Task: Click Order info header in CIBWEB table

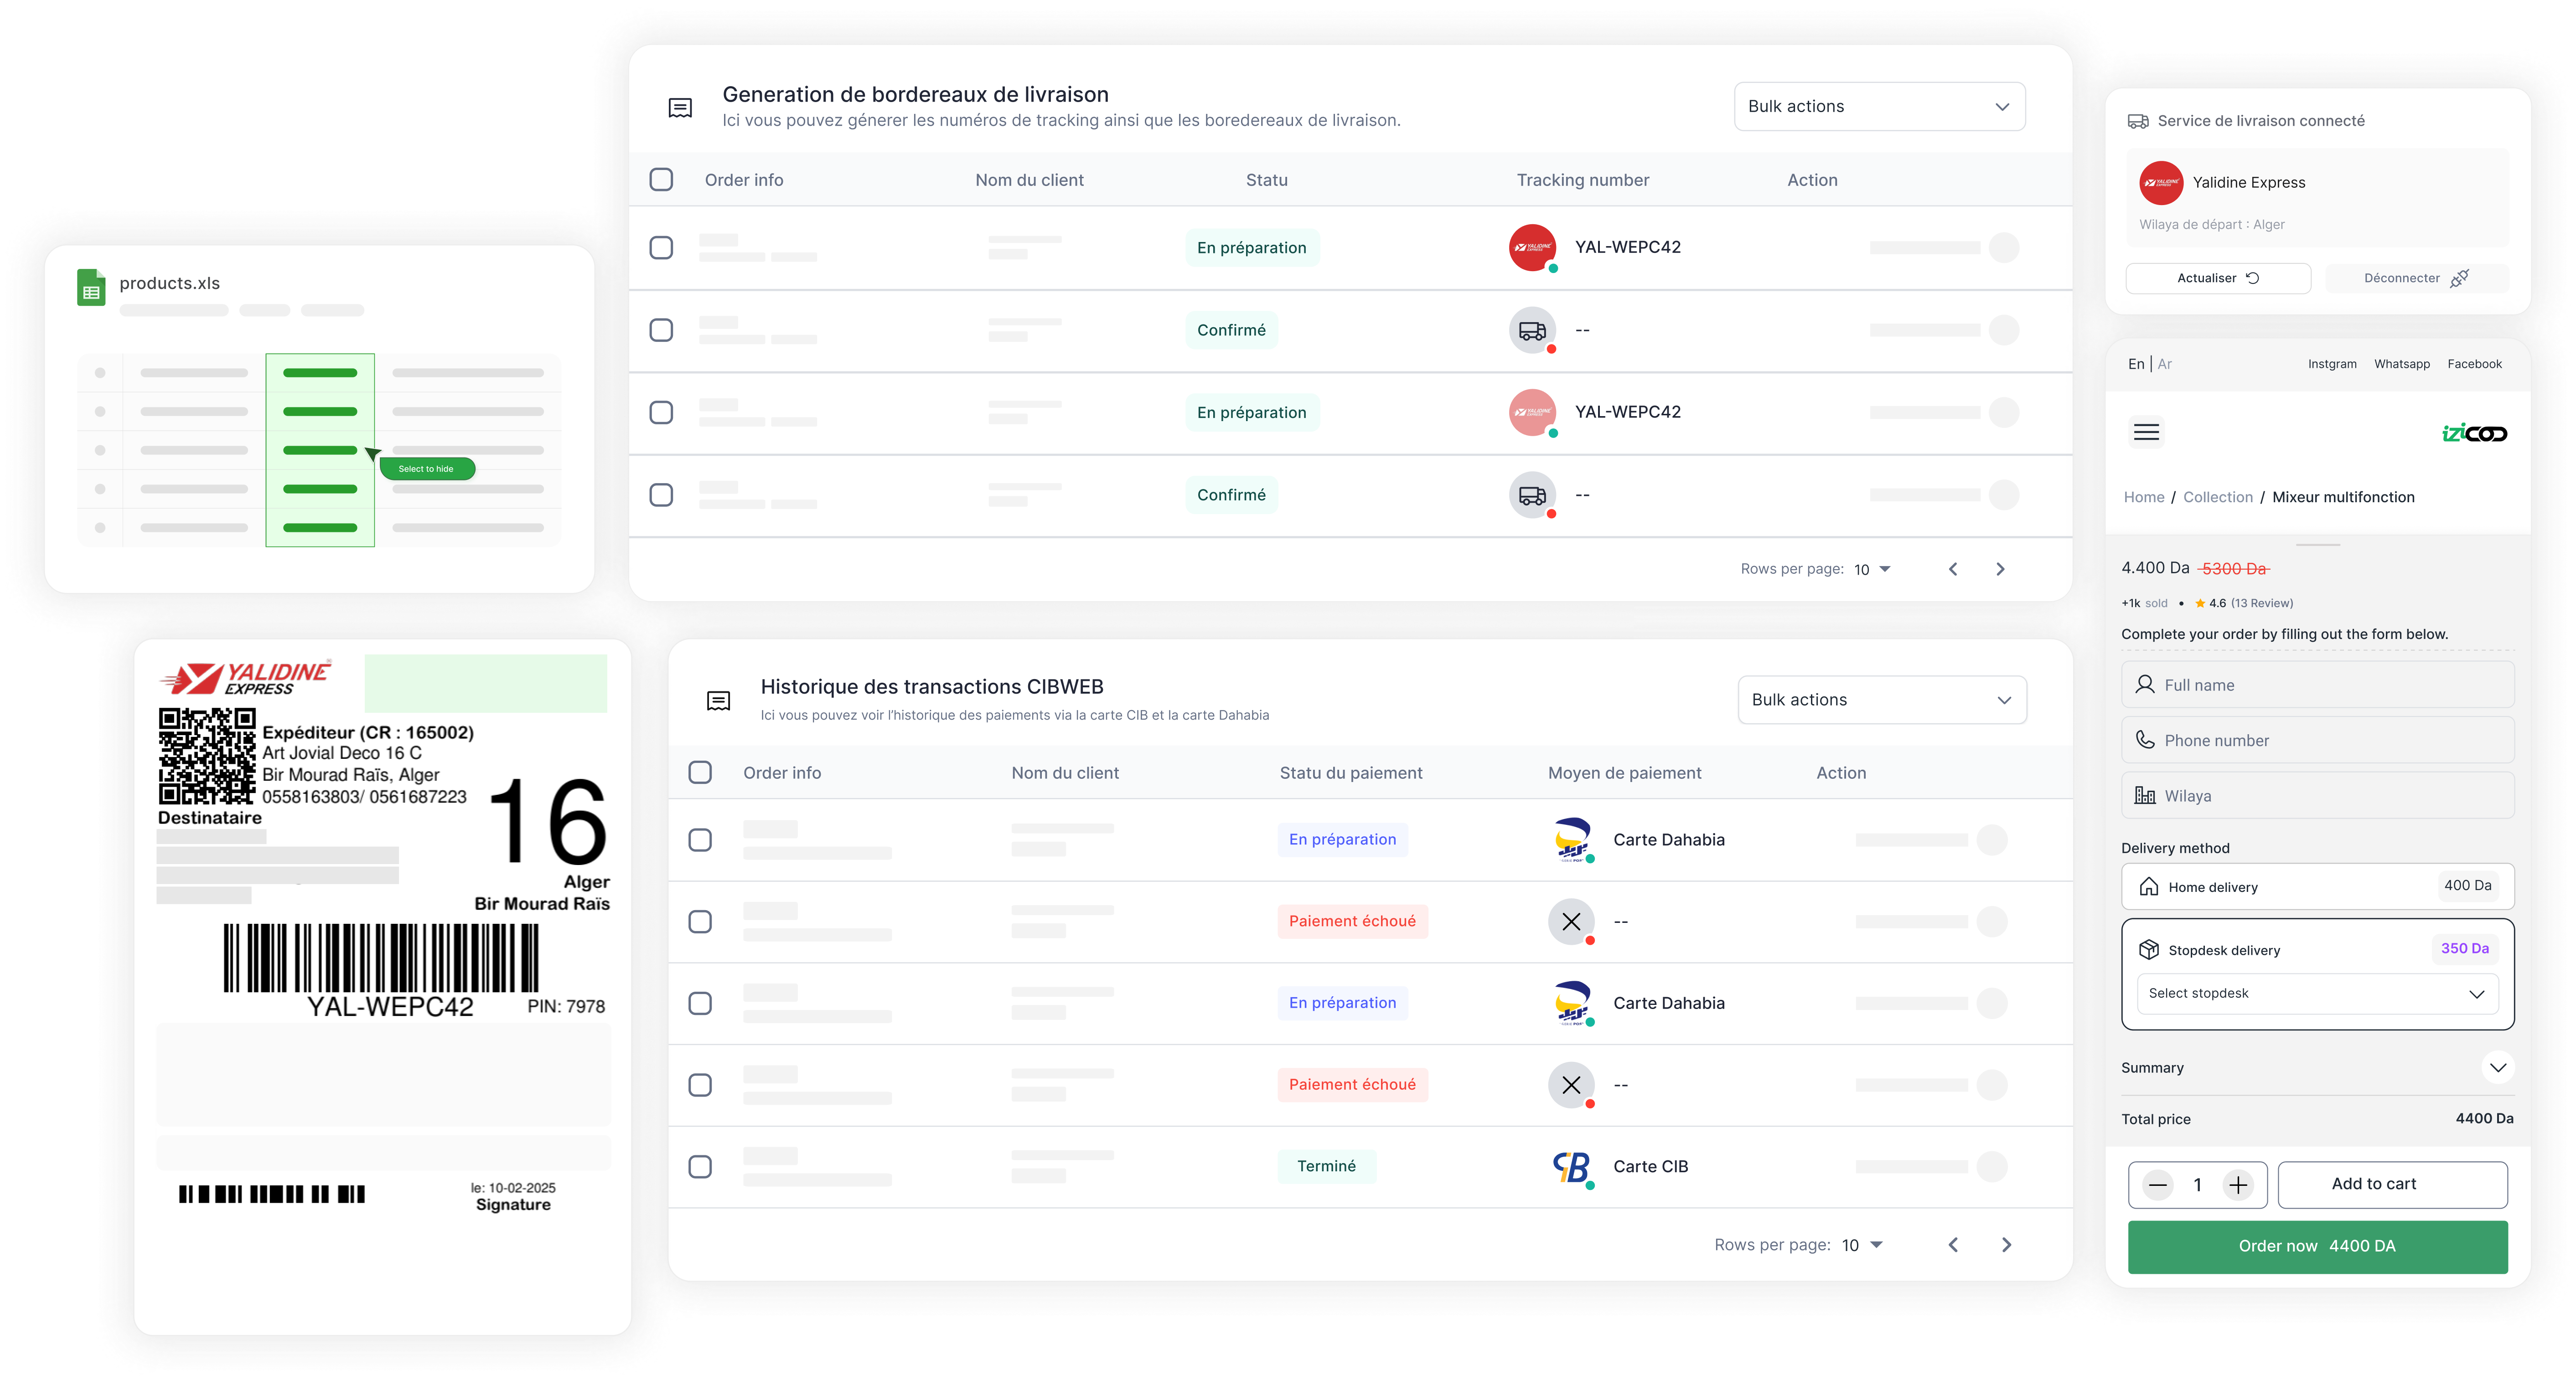Action: (x=782, y=773)
